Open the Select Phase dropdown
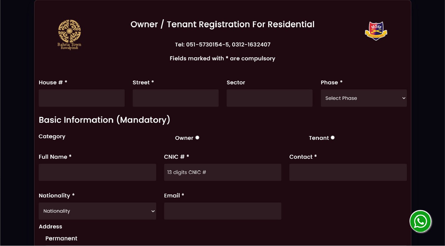The width and height of the screenshot is (445, 246). (x=364, y=98)
